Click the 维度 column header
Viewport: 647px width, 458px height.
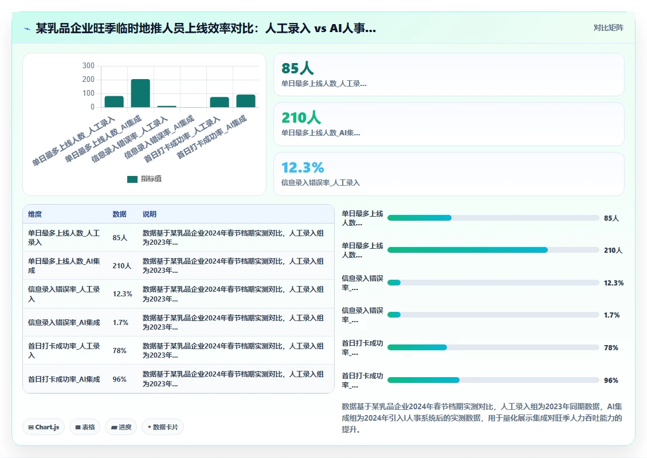35,214
